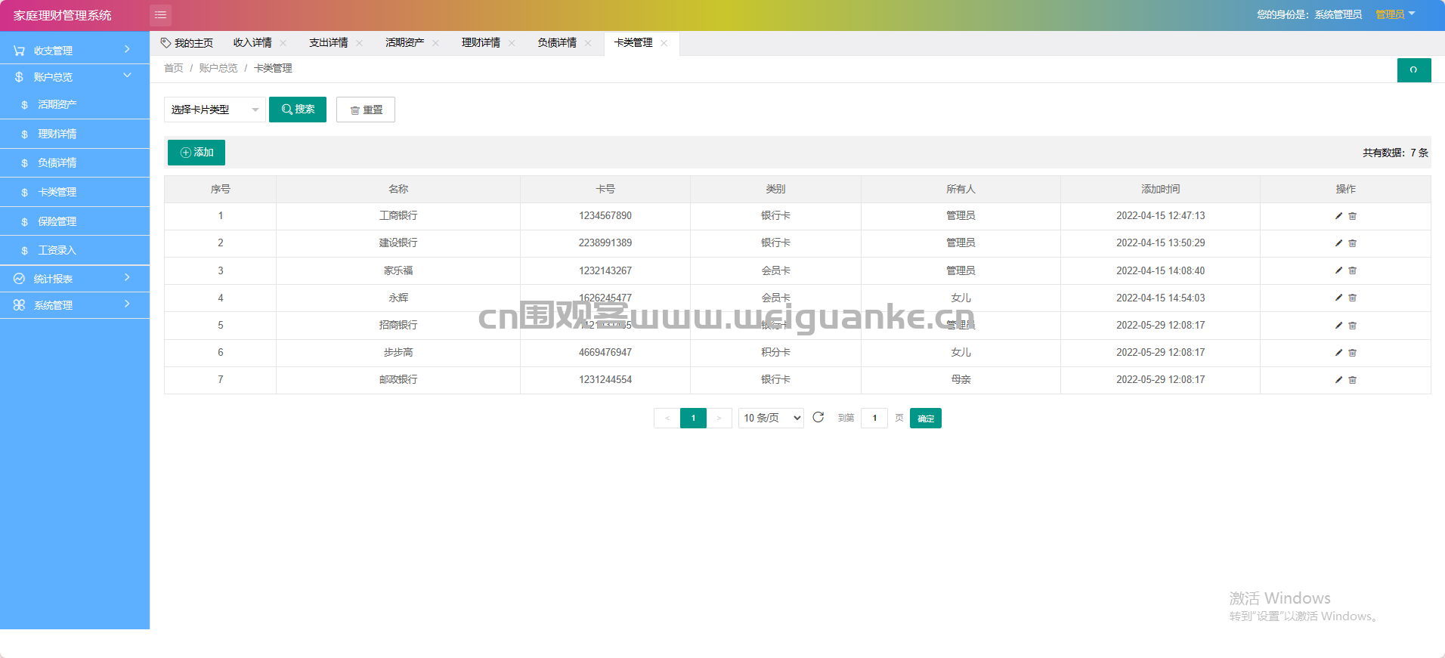The width and height of the screenshot is (1445, 658).
Task: Open the 10 条/页 page size dropdown
Action: [x=771, y=418]
